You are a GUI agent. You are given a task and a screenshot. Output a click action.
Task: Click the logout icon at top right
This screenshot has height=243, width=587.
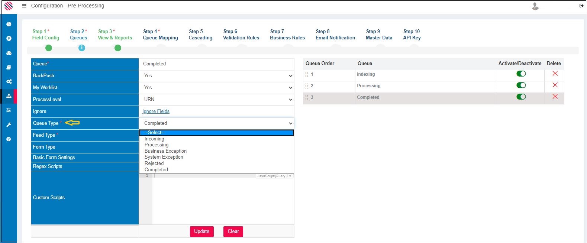(x=581, y=6)
